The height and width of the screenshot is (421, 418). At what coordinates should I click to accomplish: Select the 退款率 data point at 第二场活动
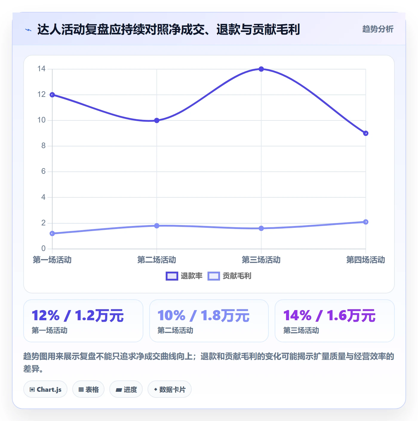pos(157,120)
